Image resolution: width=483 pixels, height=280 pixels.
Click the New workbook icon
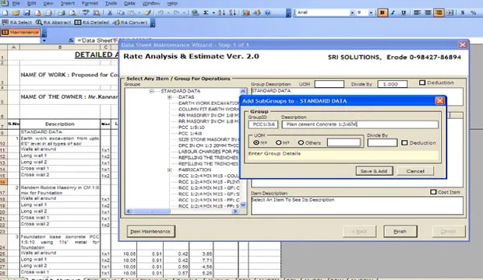tap(5, 12)
